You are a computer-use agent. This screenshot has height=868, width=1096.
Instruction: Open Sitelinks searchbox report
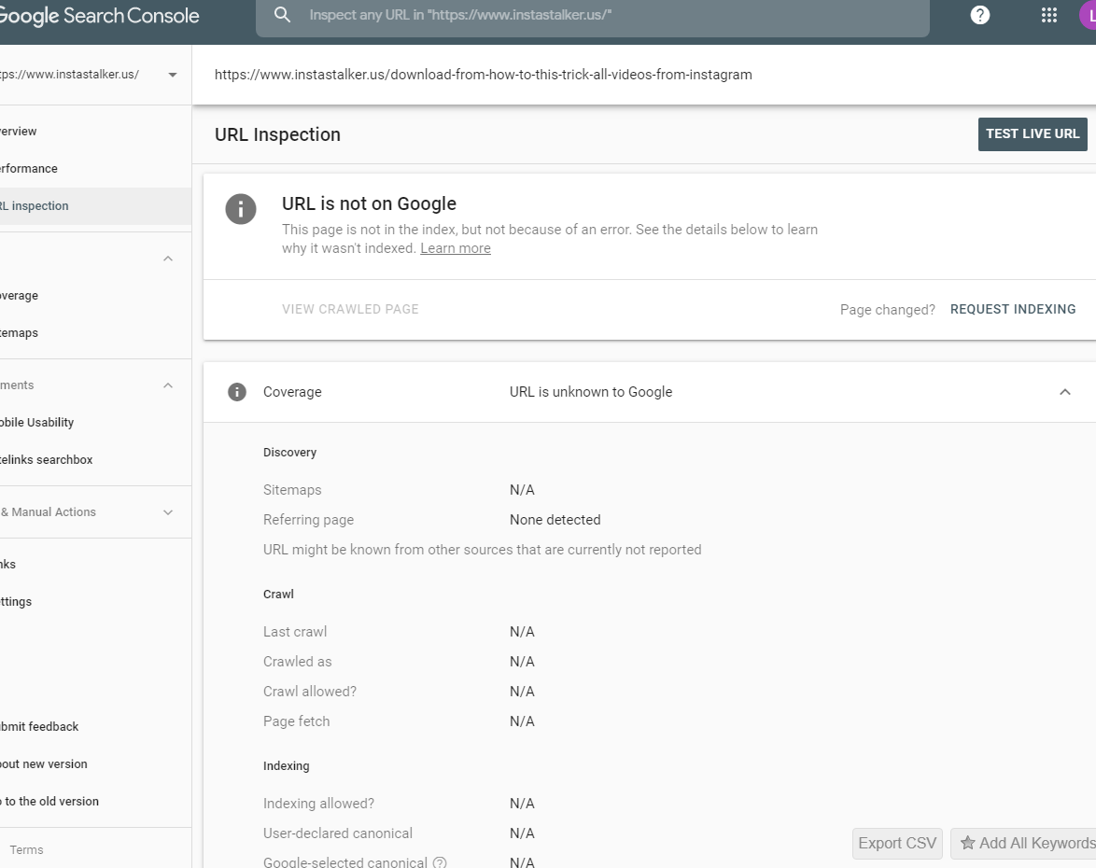[x=95, y=460]
